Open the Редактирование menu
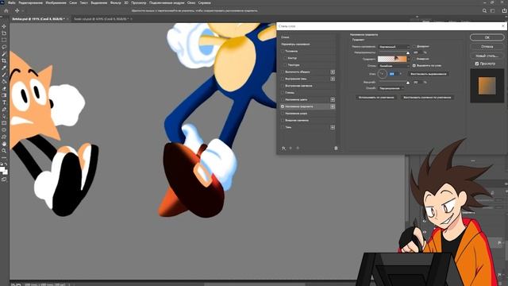508x286 pixels. tap(30, 2)
